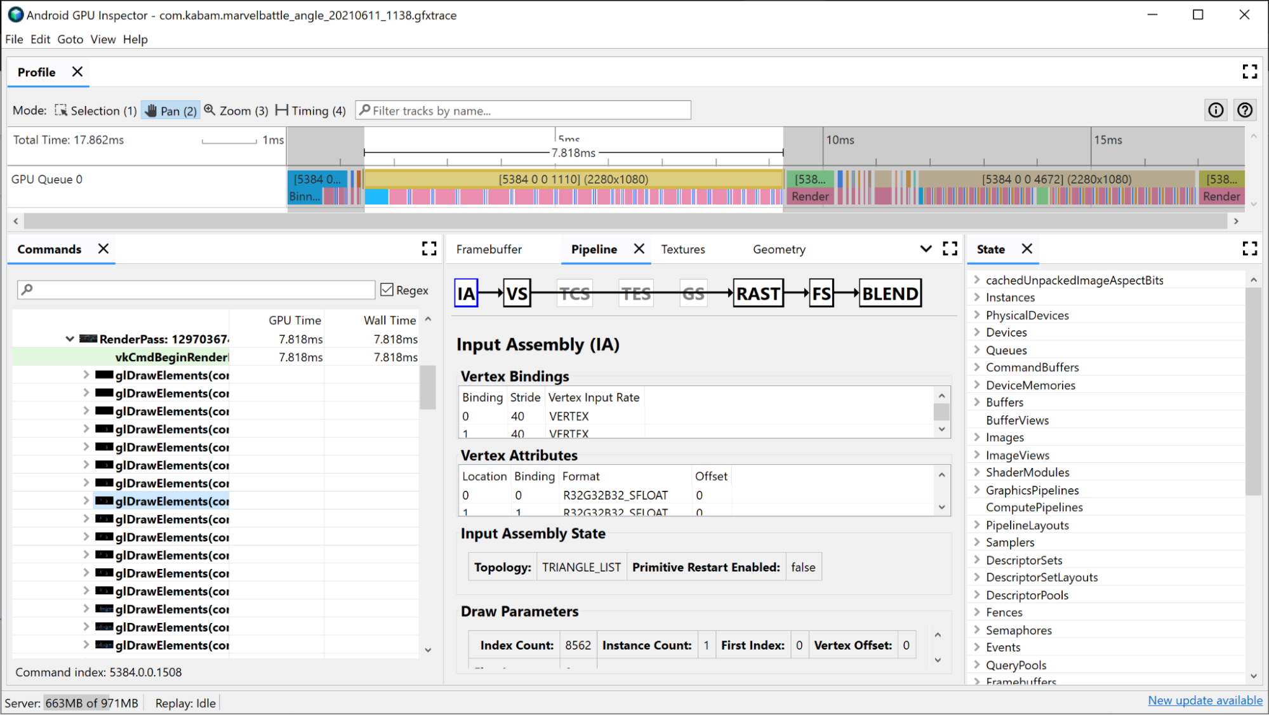Click the GPU Queue 0 render pass block
Image resolution: width=1269 pixels, height=715 pixels.
tap(575, 179)
